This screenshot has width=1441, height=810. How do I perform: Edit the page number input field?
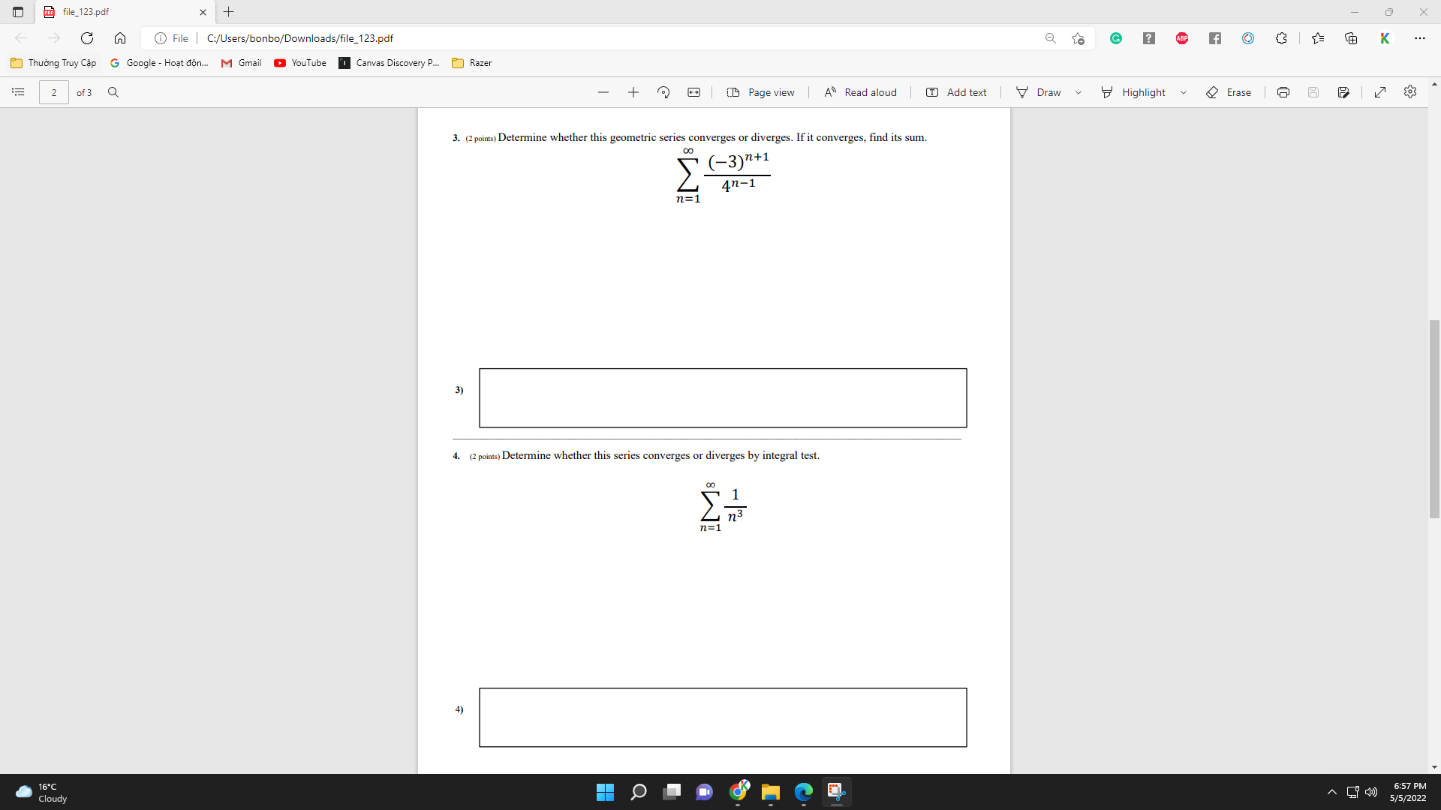(53, 91)
